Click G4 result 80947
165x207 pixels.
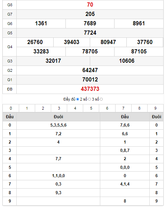[x=108, y=42]
